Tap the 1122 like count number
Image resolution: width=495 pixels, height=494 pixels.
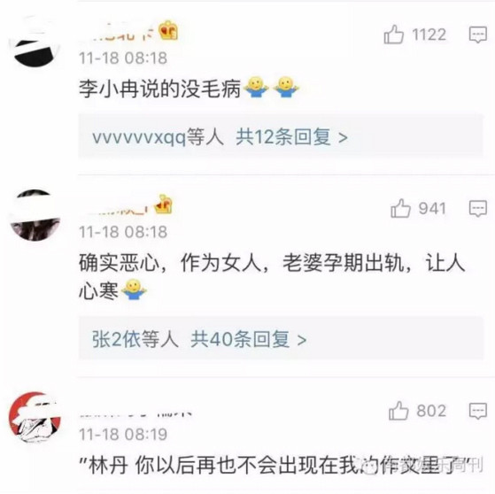(x=429, y=35)
